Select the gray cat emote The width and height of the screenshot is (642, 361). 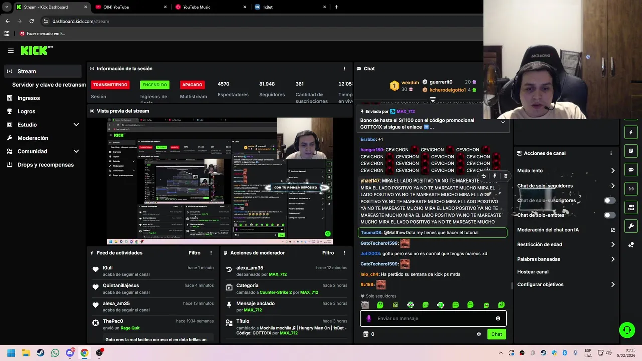[365, 305]
